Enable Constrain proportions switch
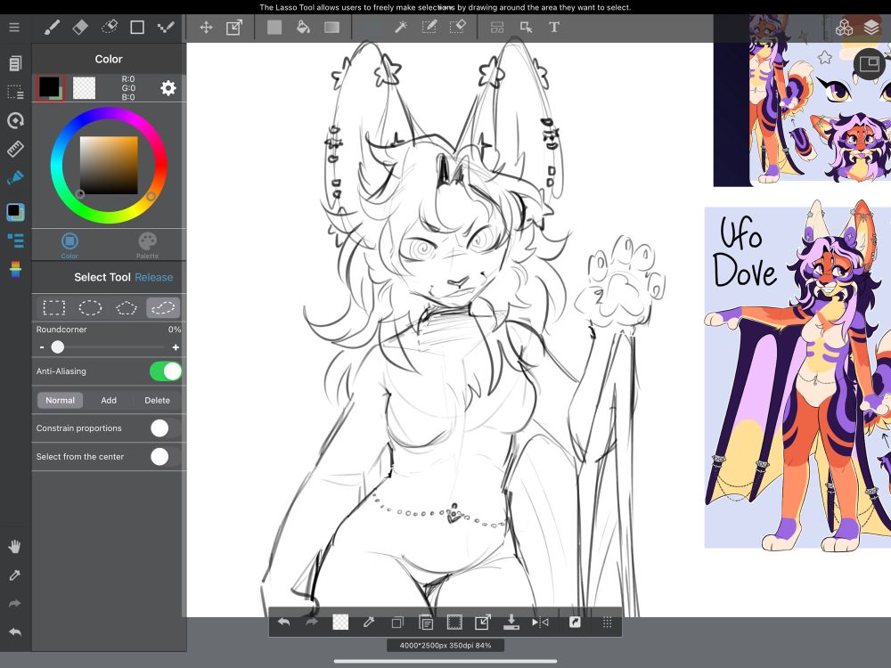 pos(166,428)
